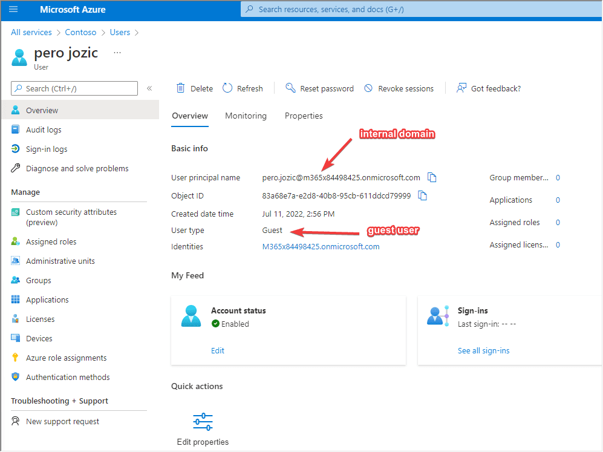The width and height of the screenshot is (603, 452).
Task: Click the Assigned roles count 0
Action: click(558, 222)
